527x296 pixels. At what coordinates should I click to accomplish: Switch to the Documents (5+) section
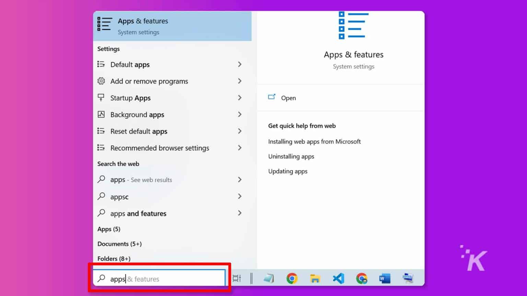click(119, 244)
